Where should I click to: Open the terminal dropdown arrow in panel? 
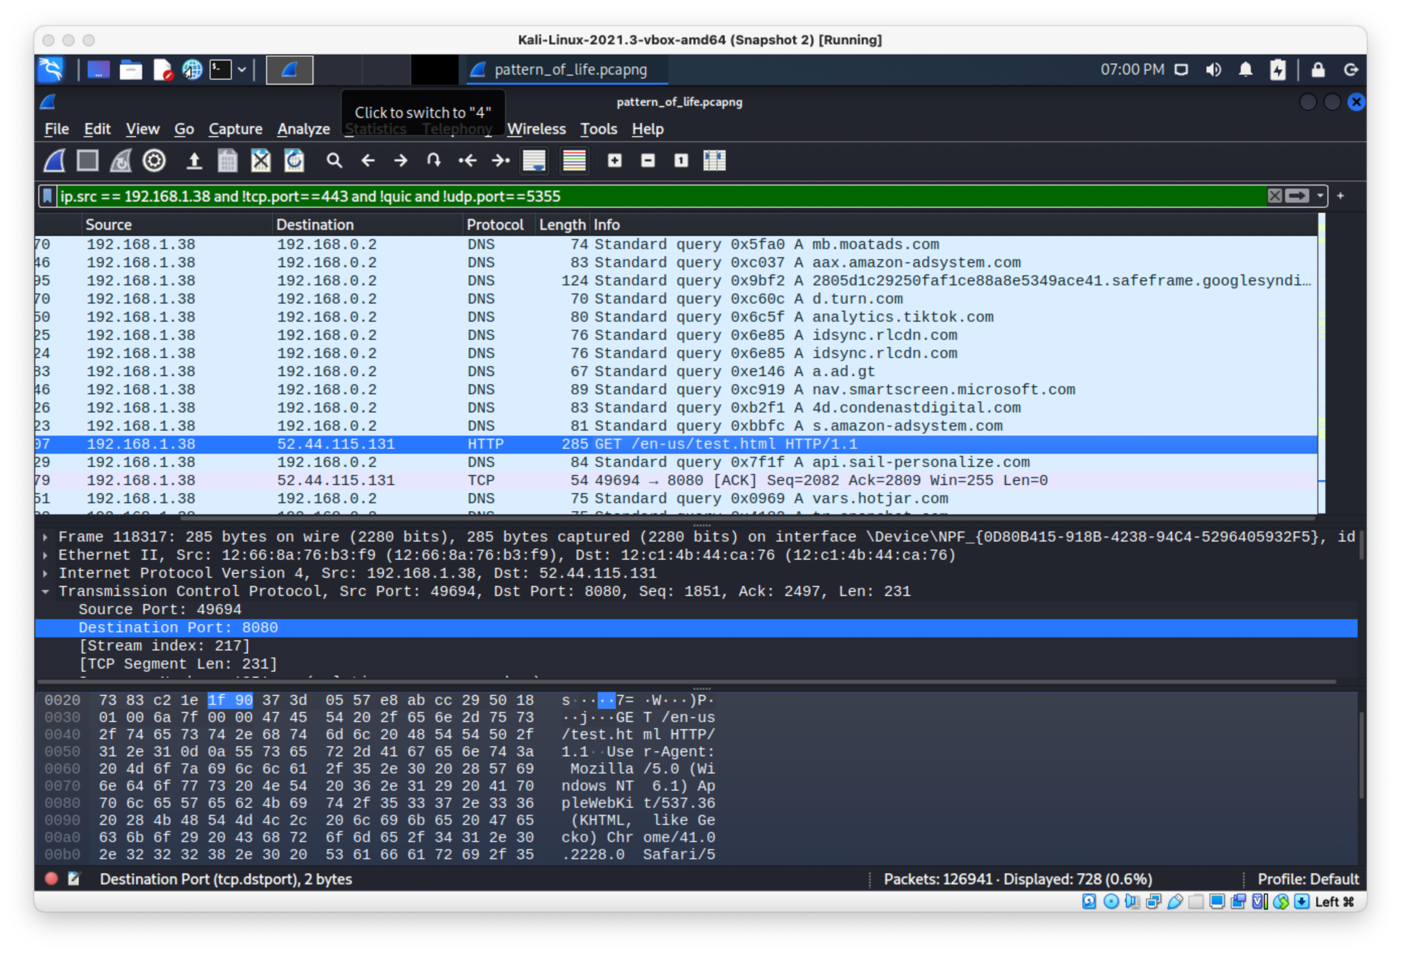coord(241,70)
